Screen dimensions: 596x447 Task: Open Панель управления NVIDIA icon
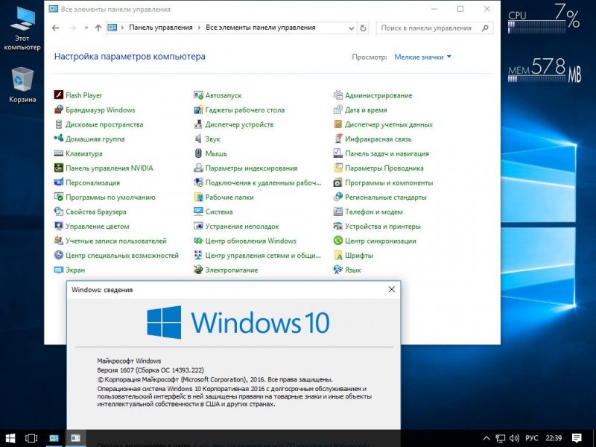[x=59, y=168]
